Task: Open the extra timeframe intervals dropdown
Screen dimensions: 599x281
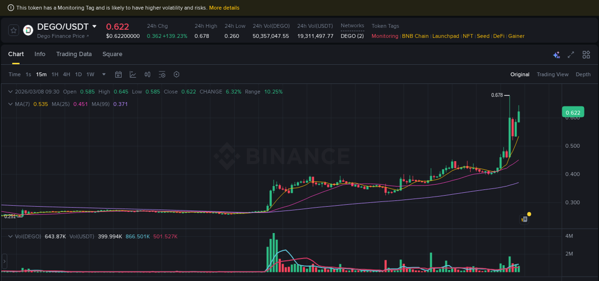Action: point(104,74)
